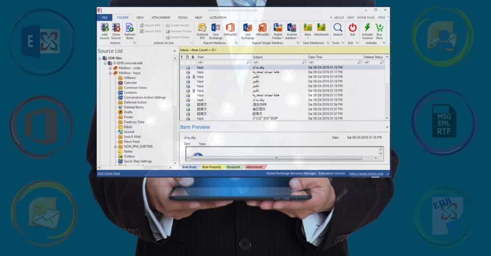This screenshot has height=256, width=491.
Task: Click ABOUT in the top-right bar
Action: click(339, 18)
